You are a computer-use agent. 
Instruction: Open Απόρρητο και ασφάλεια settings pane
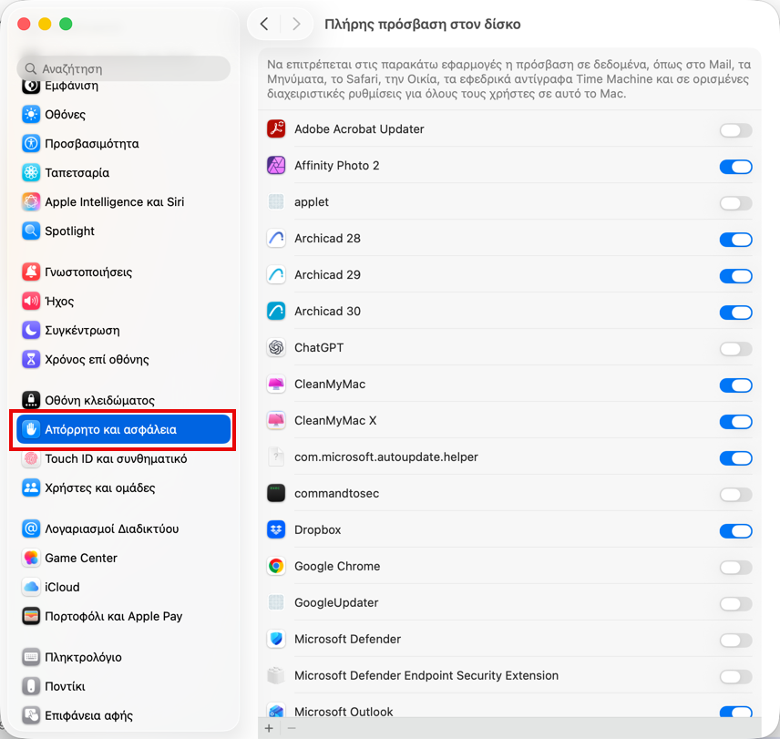[x=123, y=429]
